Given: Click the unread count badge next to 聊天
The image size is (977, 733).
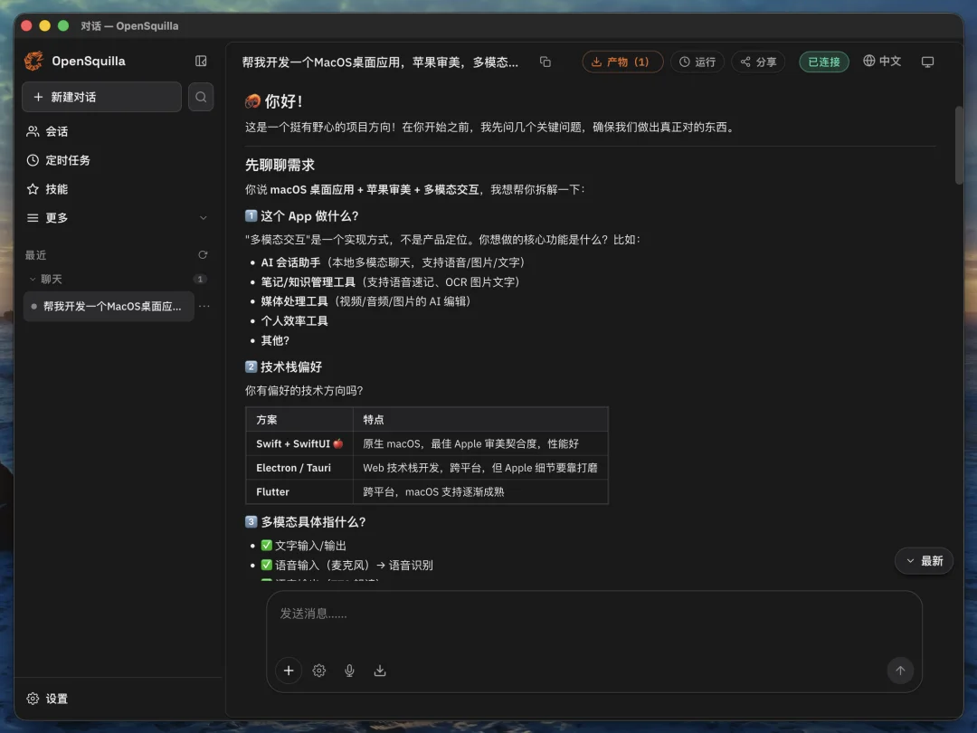Looking at the screenshot, I should pyautogui.click(x=199, y=280).
